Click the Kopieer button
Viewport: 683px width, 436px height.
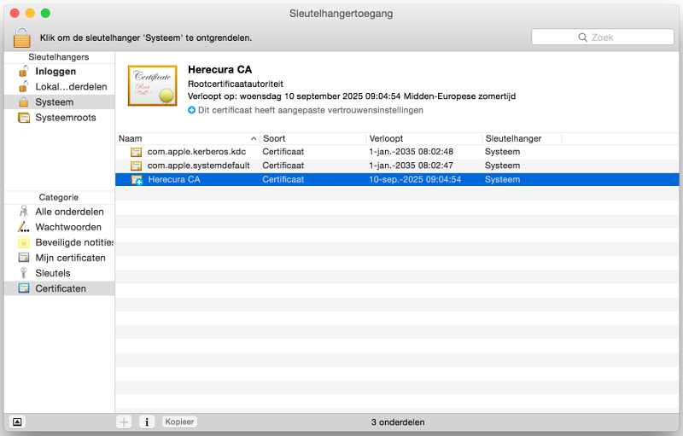coord(179,421)
